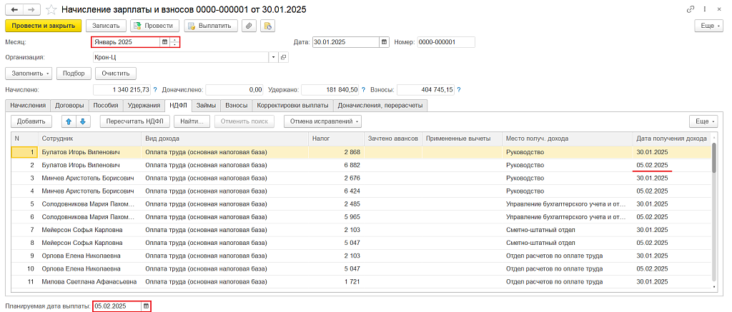
Task: Show help for Удержано amount
Action: click(x=362, y=89)
